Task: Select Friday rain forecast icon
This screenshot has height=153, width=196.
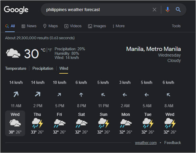Action: click(60, 123)
